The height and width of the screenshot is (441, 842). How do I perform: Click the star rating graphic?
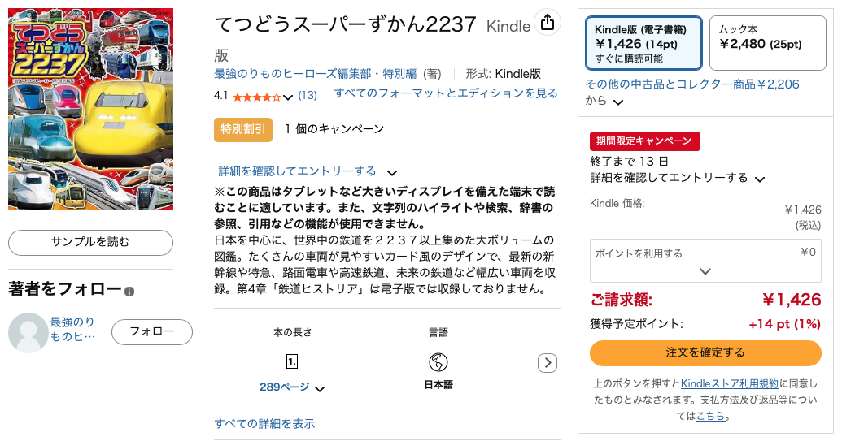point(256,96)
